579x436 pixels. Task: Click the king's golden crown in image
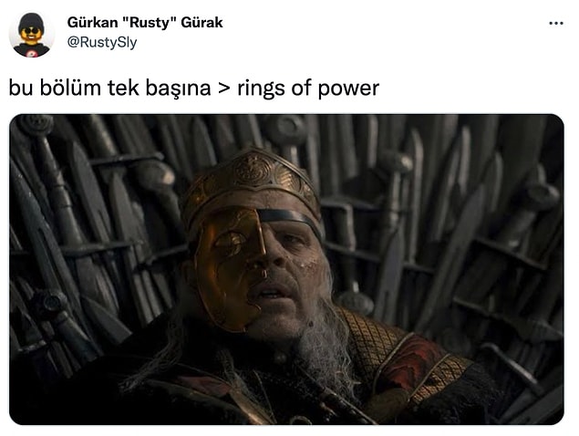click(253, 181)
